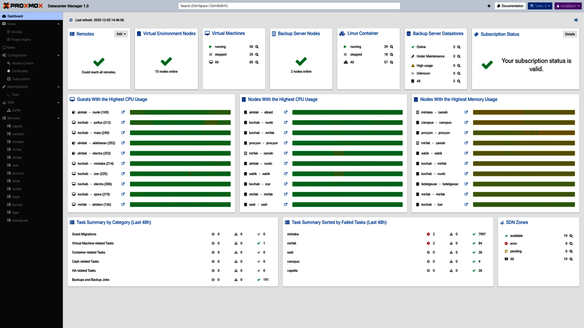
Task: Select Access Control in the sidebar
Action: [x=22, y=63]
